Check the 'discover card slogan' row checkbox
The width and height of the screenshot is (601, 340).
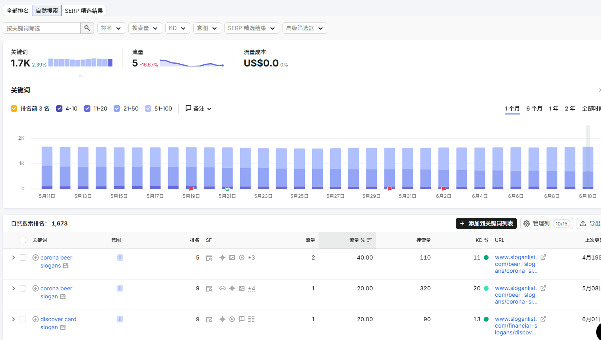[23, 319]
